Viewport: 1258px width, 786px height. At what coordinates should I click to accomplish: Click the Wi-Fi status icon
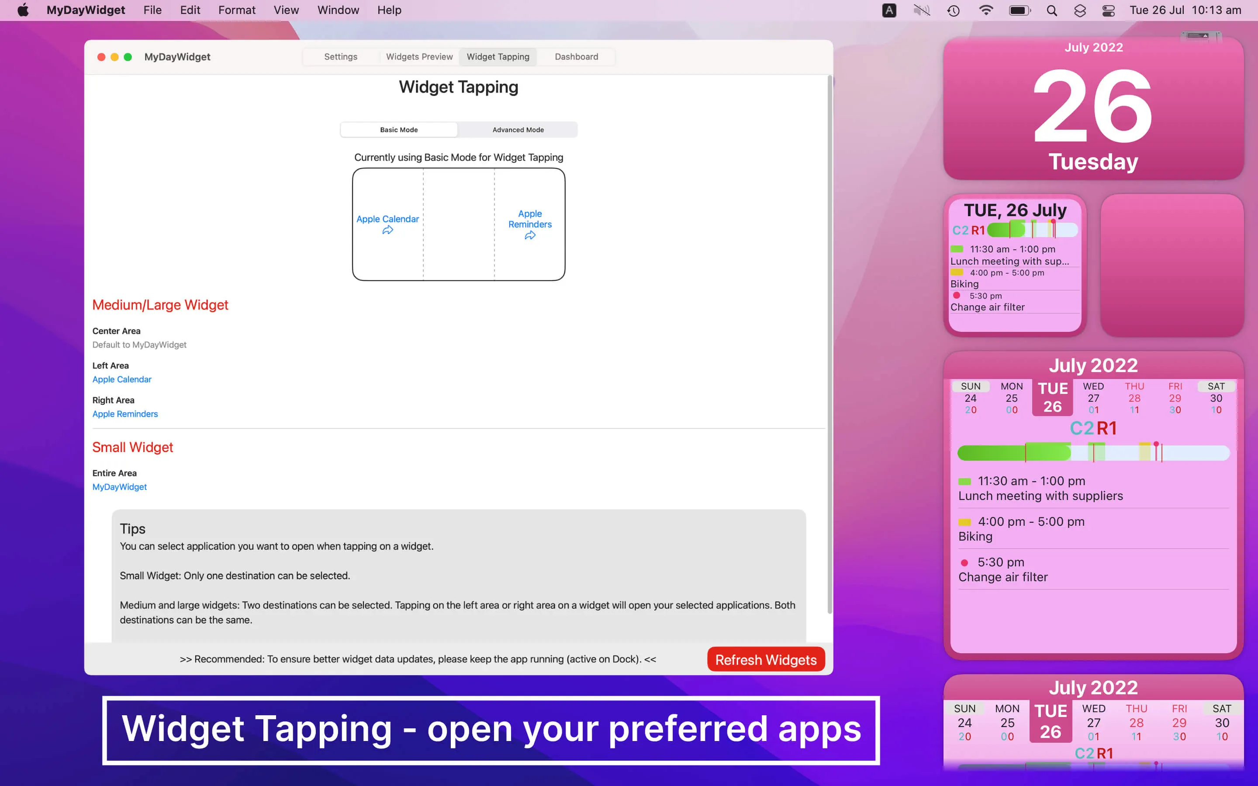tap(985, 10)
